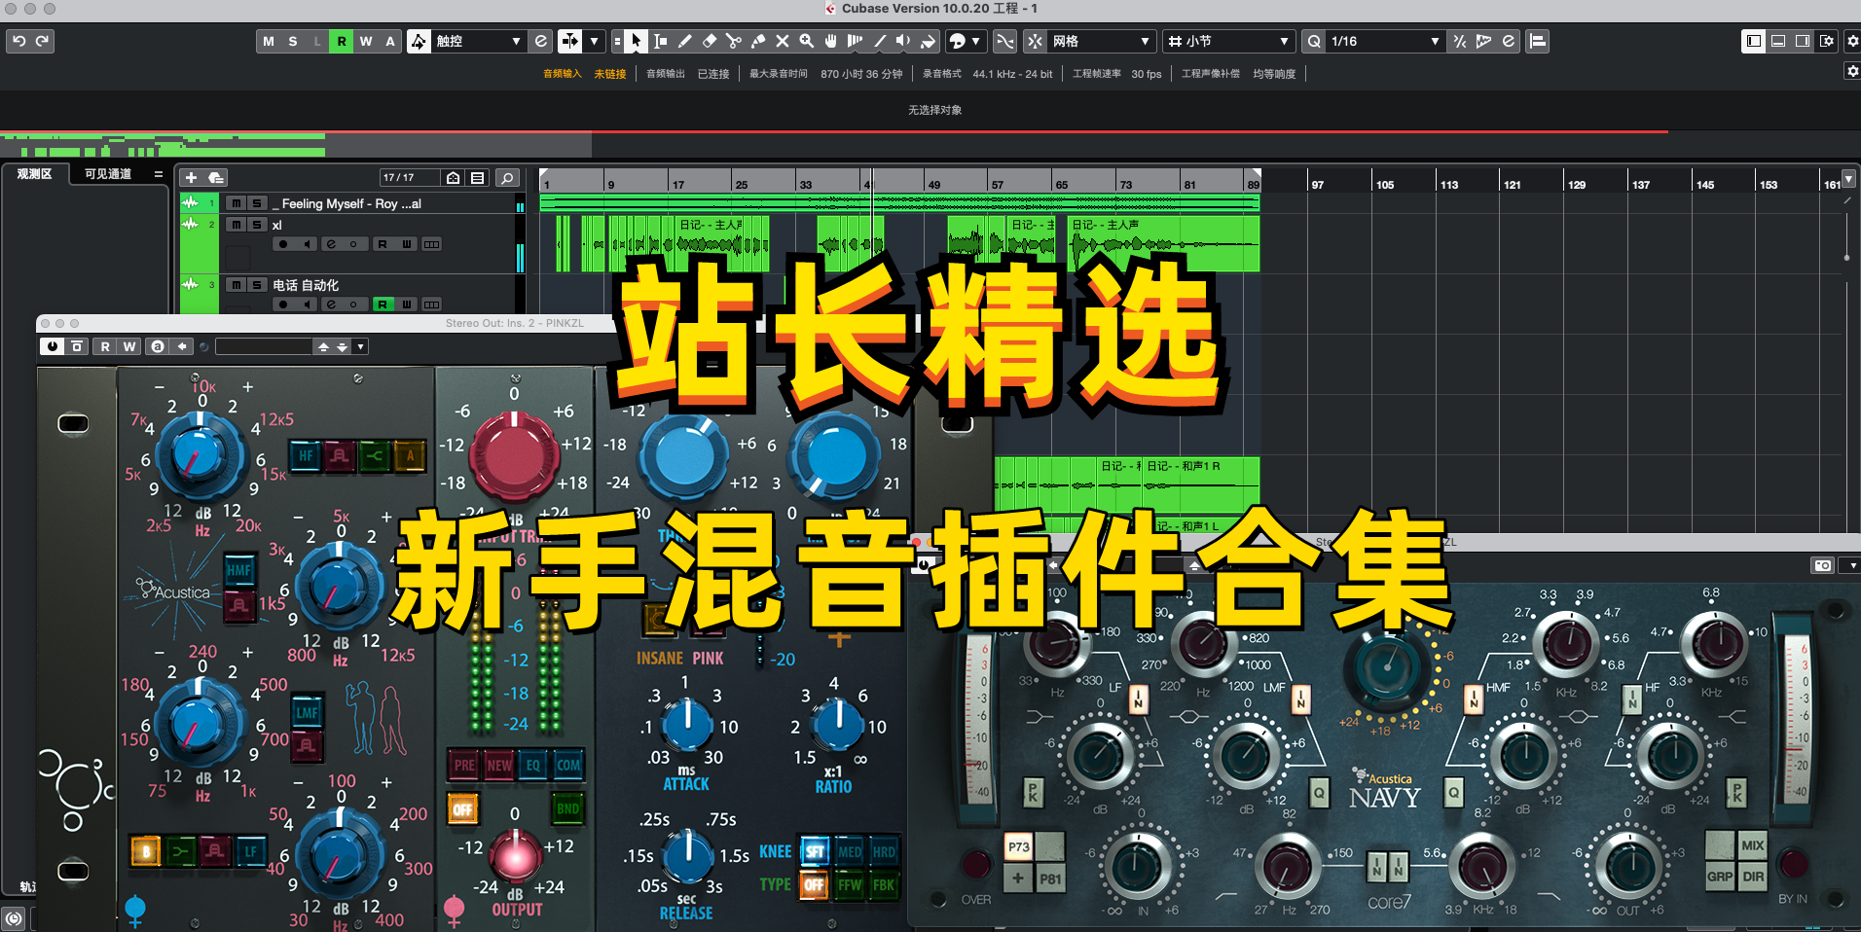
Task: Select the Range Selection tool
Action: tap(661, 41)
